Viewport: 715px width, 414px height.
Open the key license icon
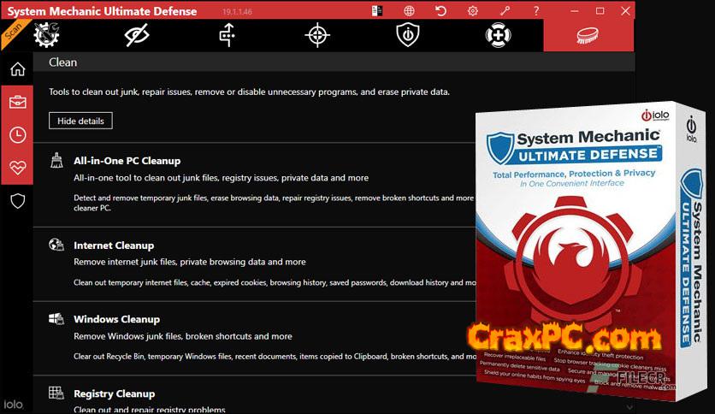coord(505,11)
